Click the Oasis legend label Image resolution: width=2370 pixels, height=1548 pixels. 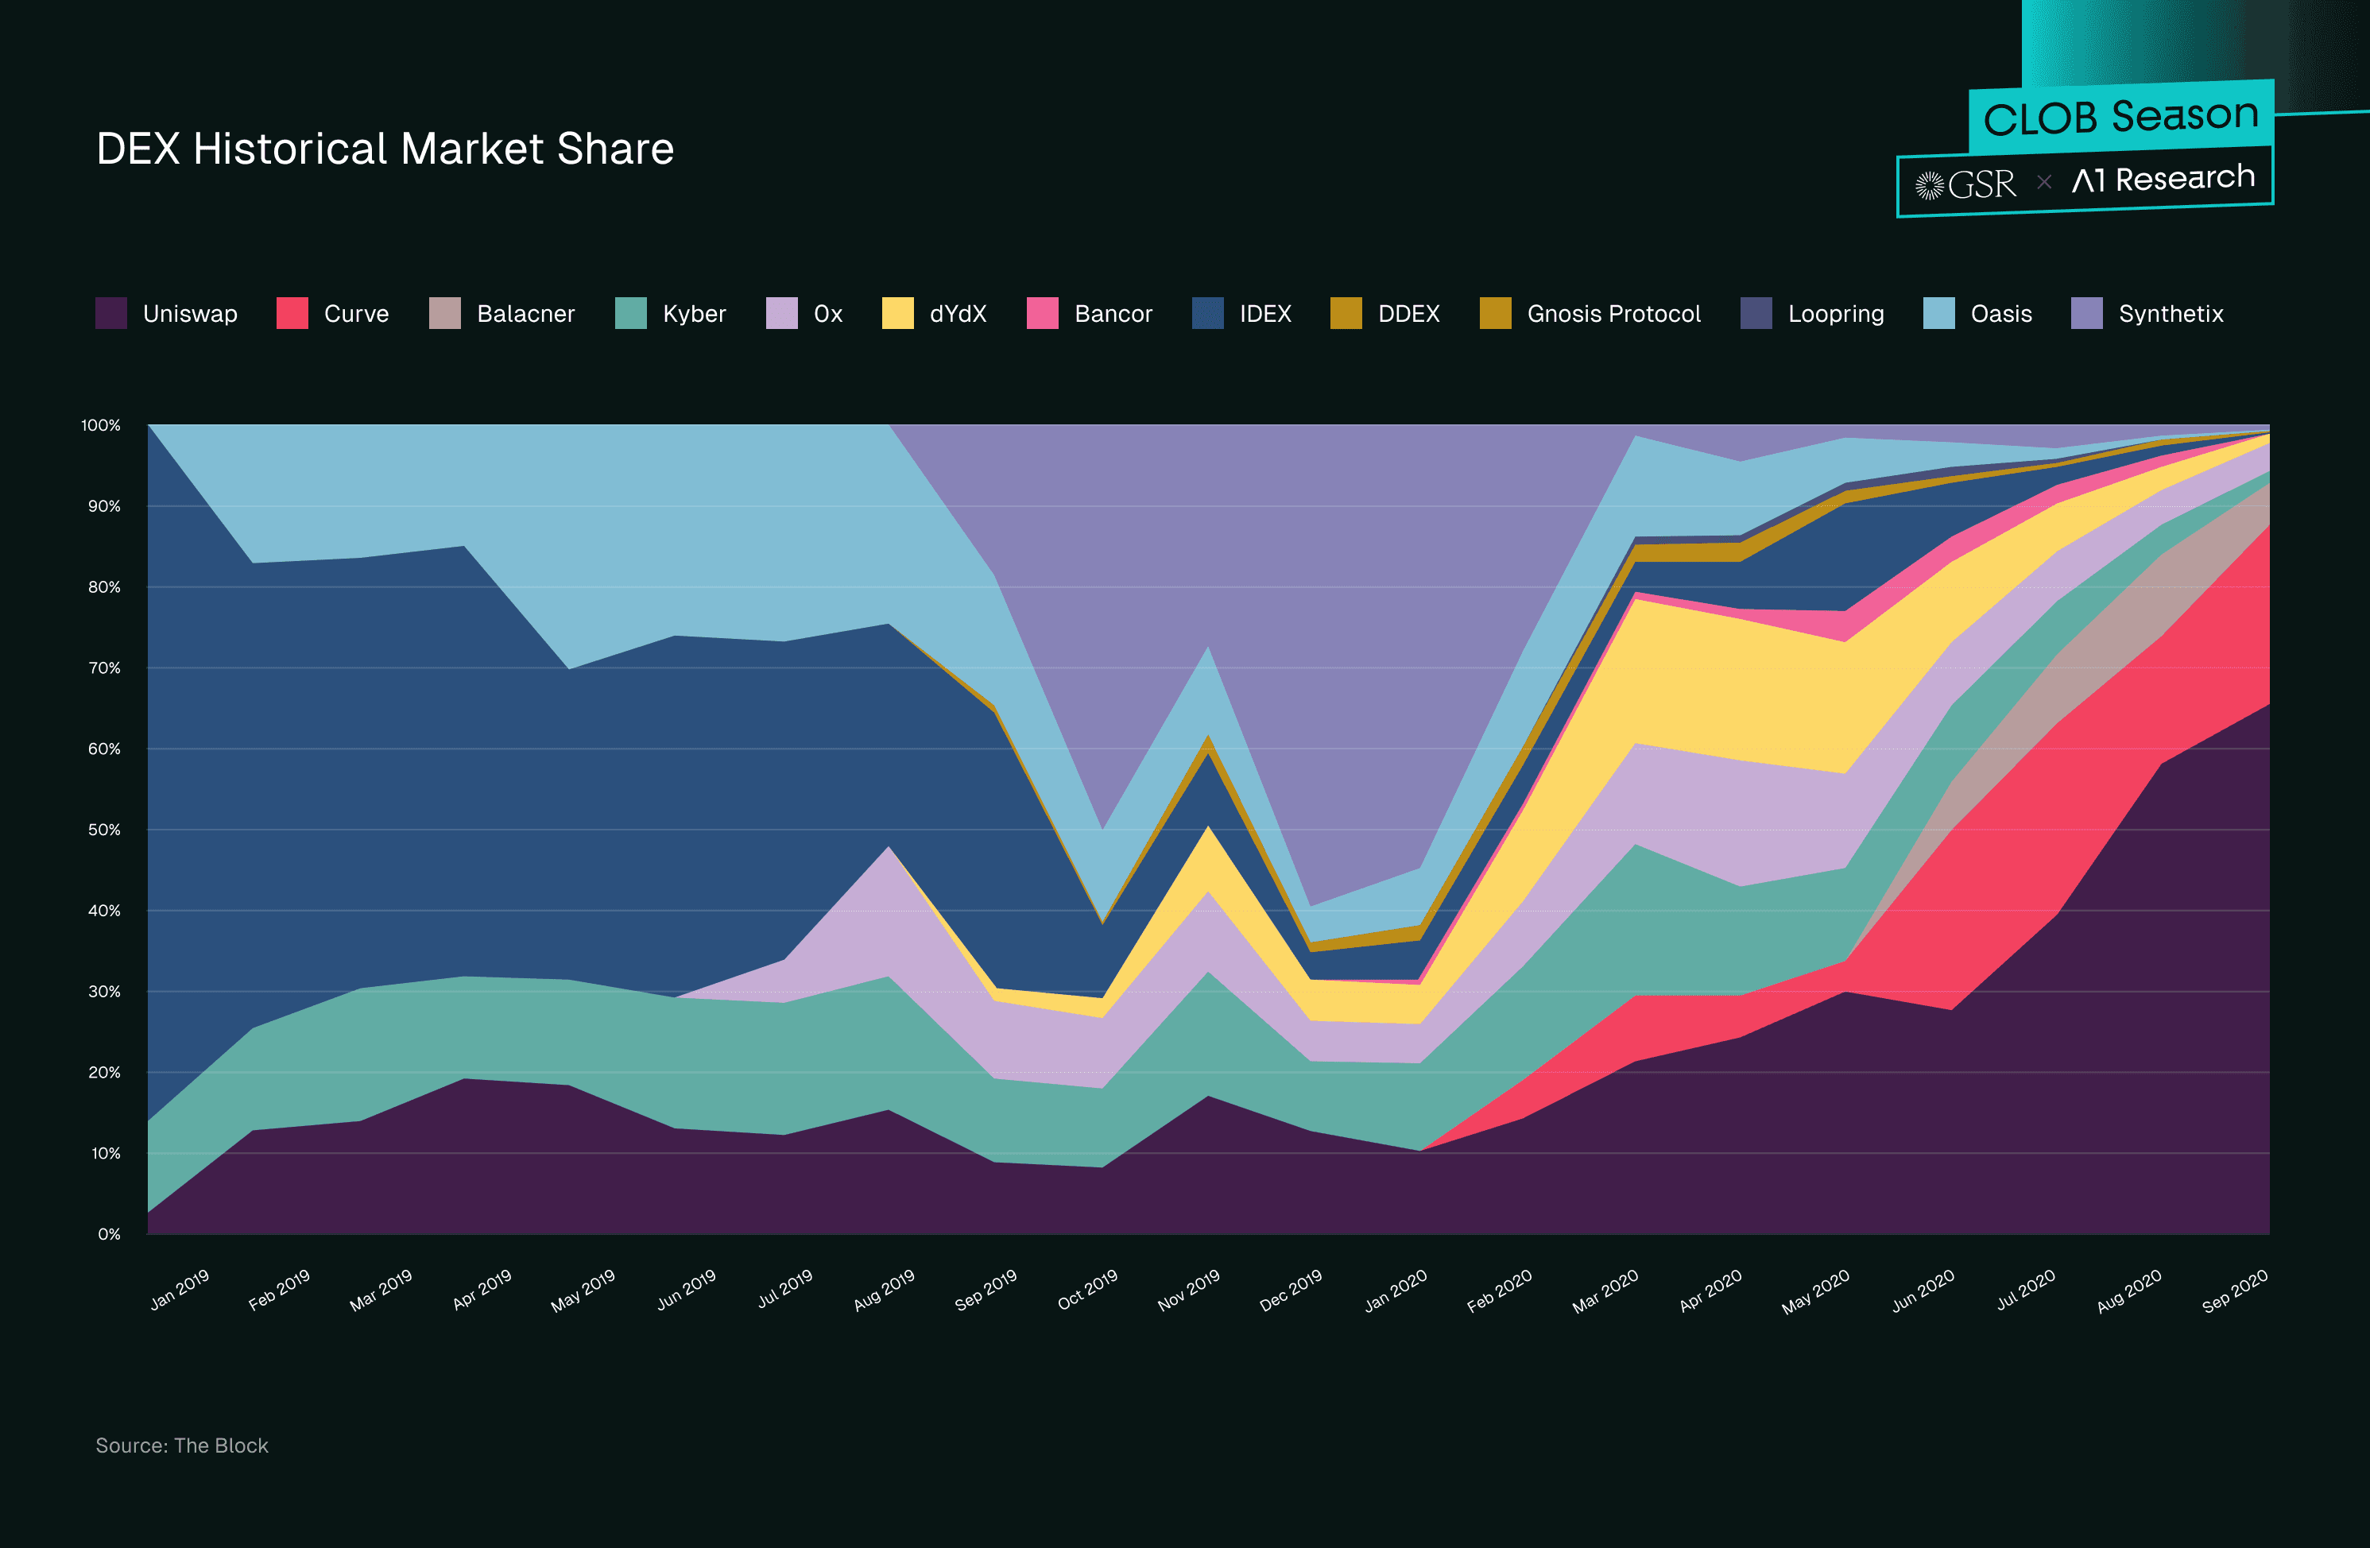click(2001, 314)
